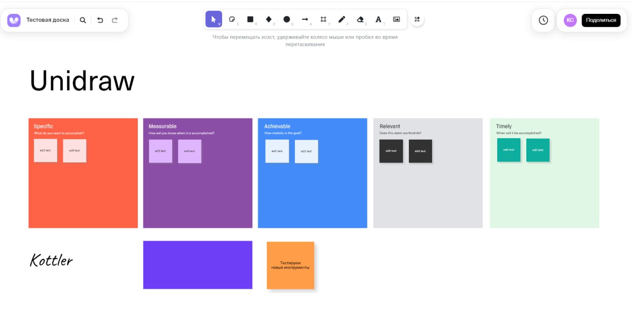Image resolution: width=632 pixels, height=320 pixels.
Task: Click the Unidraw logo icon
Action: pyautogui.click(x=14, y=20)
